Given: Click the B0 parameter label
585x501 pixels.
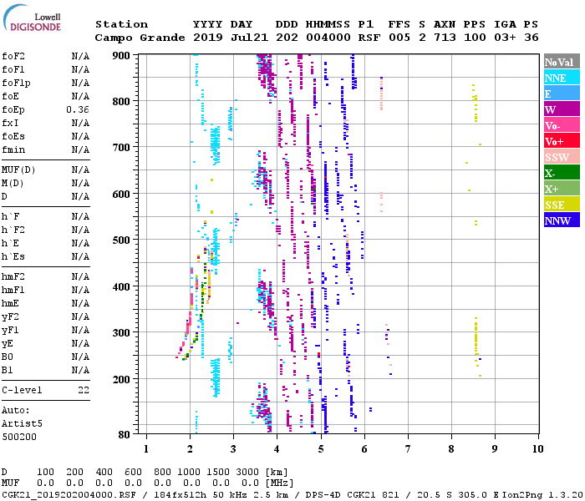Looking at the screenshot, I should pos(8,357).
